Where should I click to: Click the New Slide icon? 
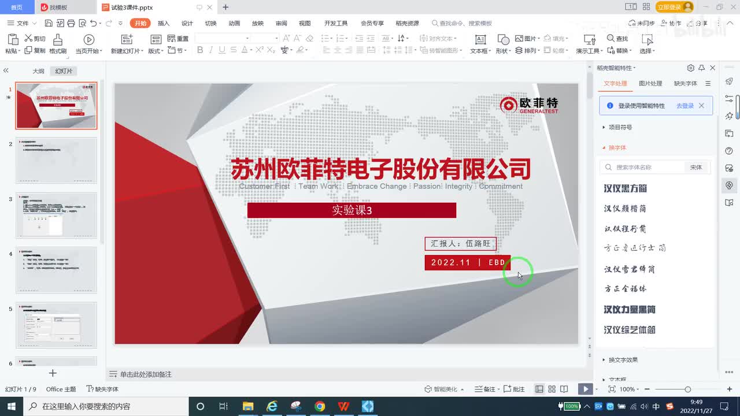[x=126, y=39]
